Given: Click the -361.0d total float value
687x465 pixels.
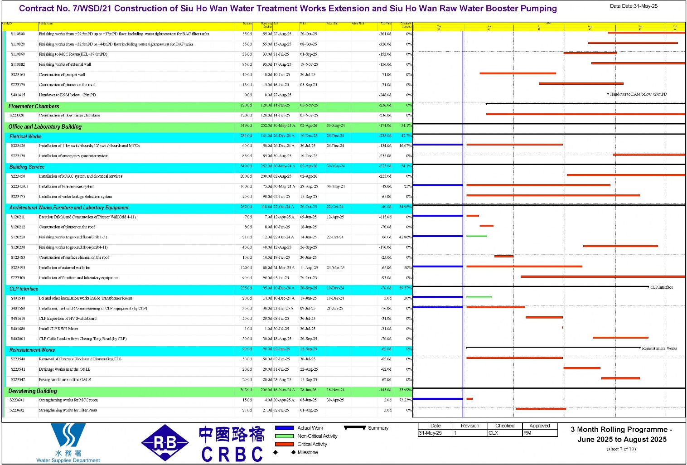Looking at the screenshot, I should click(385, 34).
